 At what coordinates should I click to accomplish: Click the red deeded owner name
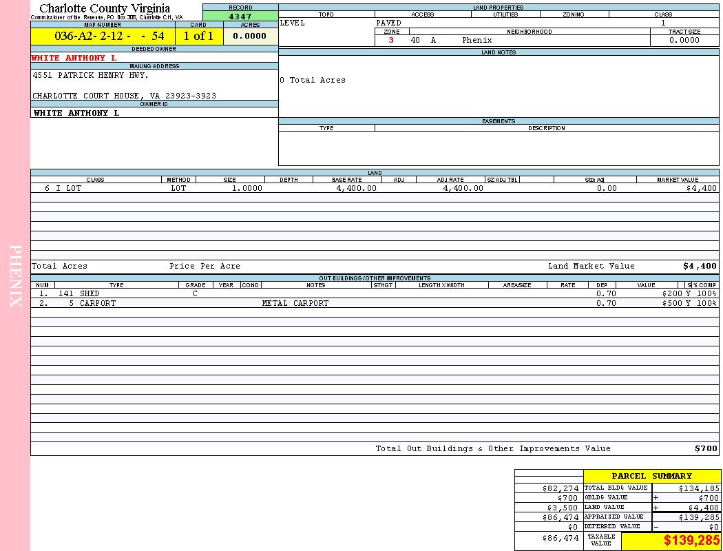[x=74, y=58]
